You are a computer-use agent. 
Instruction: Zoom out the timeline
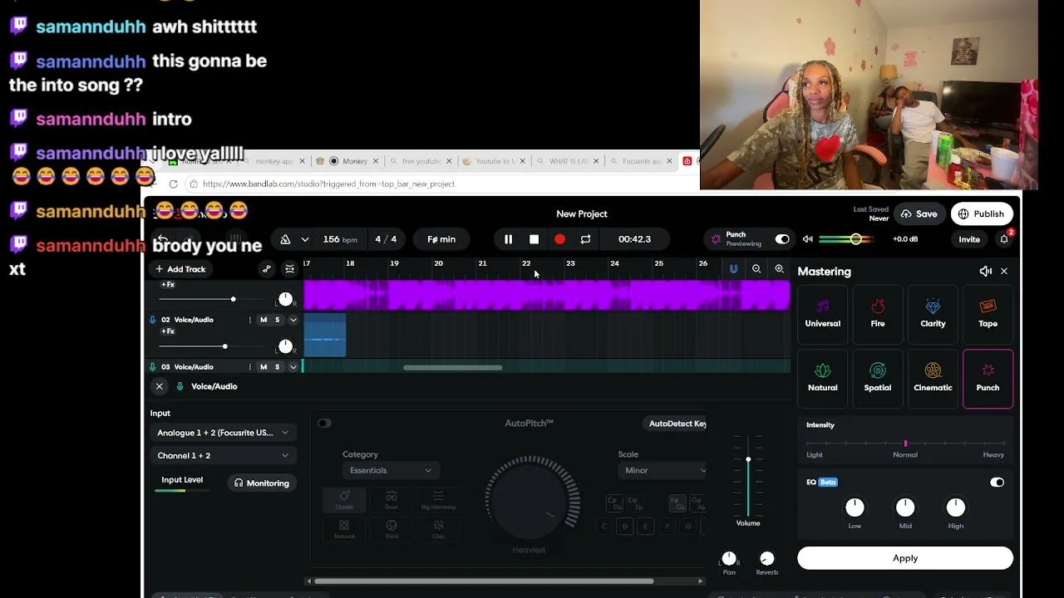(x=756, y=269)
